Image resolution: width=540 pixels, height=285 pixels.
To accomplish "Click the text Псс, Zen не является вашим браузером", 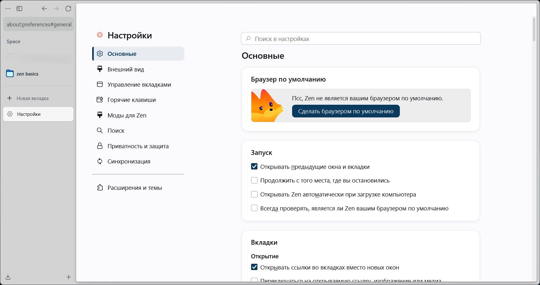I will (367, 98).
